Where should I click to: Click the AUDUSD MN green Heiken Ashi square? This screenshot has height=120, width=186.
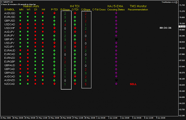20,13
